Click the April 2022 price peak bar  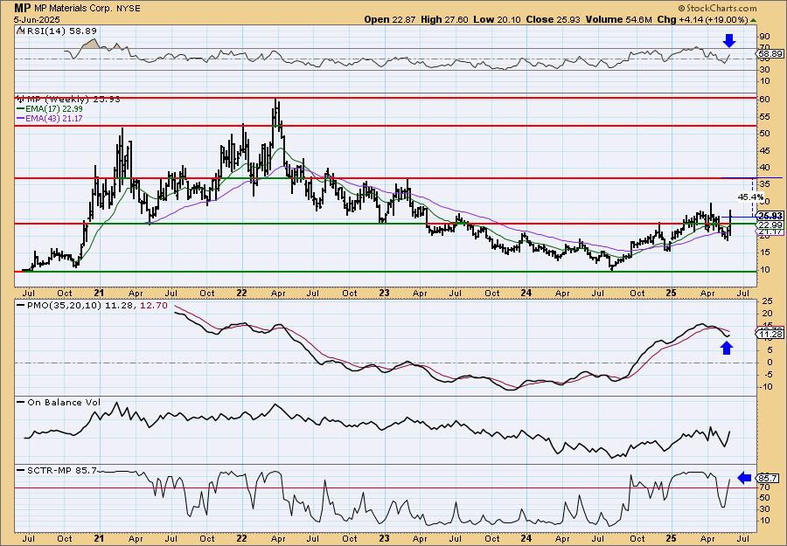pyautogui.click(x=276, y=113)
